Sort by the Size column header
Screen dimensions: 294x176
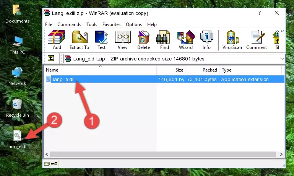pos(171,70)
